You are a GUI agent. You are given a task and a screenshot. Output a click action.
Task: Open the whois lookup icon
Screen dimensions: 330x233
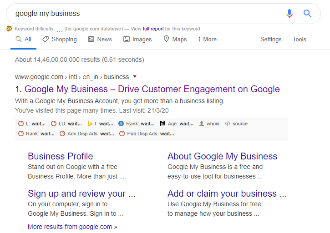[x=202, y=124]
